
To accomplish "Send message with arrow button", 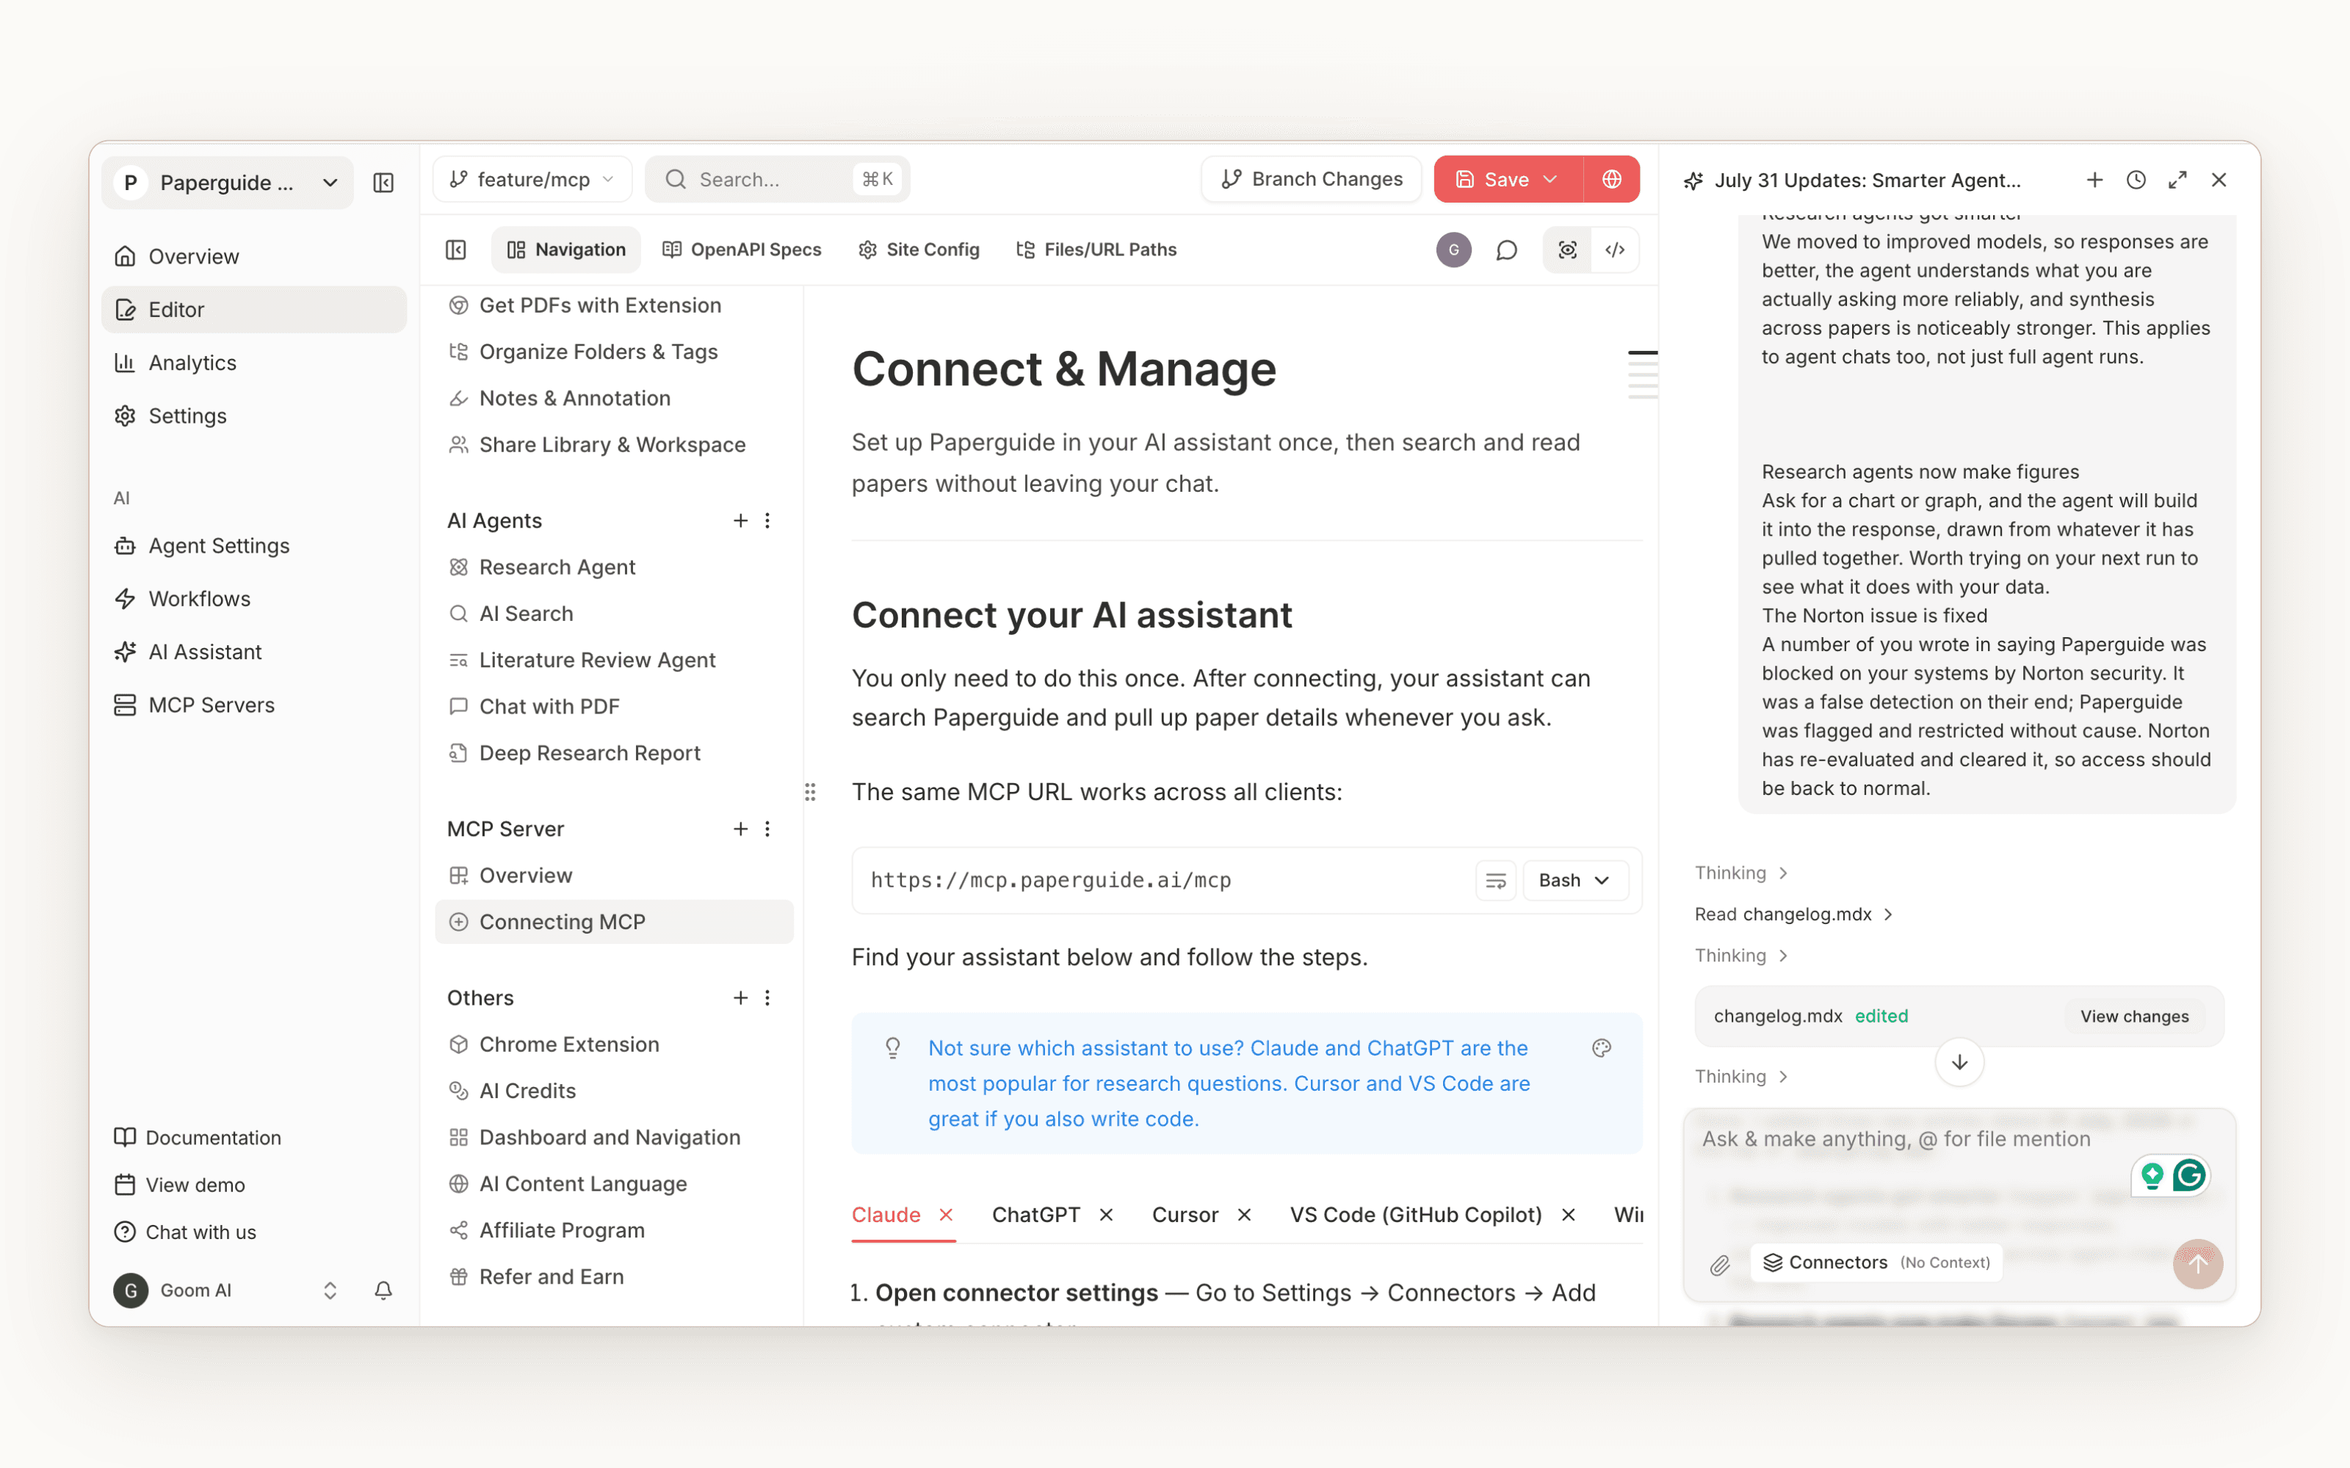I will 2197,1263.
